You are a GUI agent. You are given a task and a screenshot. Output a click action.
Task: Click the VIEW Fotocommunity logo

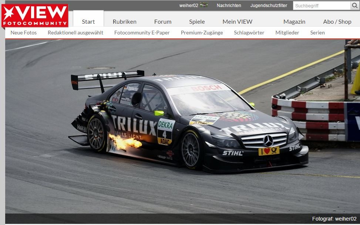point(35,16)
